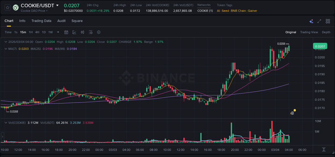Switch to the Trading Data tab
This screenshot has height=157, width=335.
pos(41,21)
